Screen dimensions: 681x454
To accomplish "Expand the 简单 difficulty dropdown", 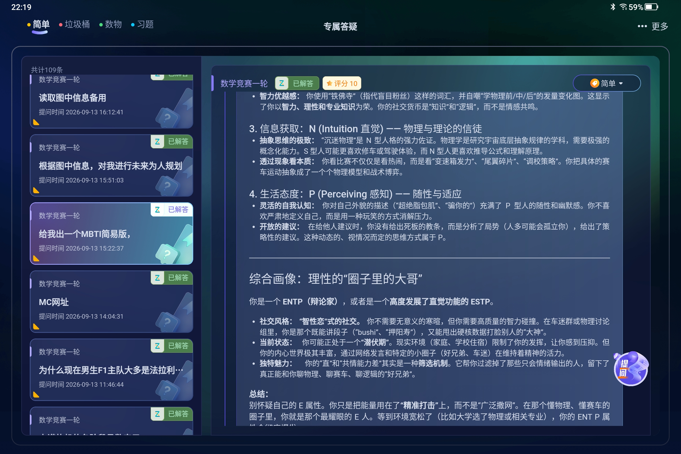I will [607, 83].
